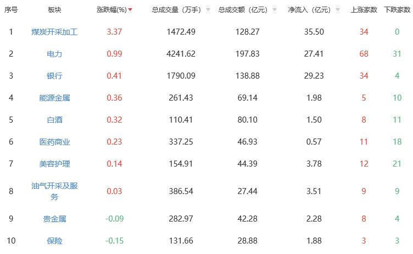Open the 电力 sector link
The width and height of the screenshot is (413, 254).
coord(54,54)
